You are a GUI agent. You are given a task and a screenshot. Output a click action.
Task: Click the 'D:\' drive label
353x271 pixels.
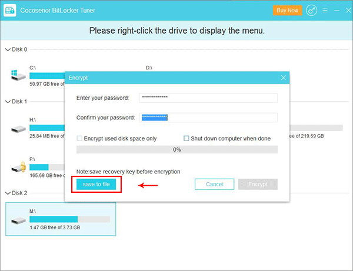pos(149,68)
